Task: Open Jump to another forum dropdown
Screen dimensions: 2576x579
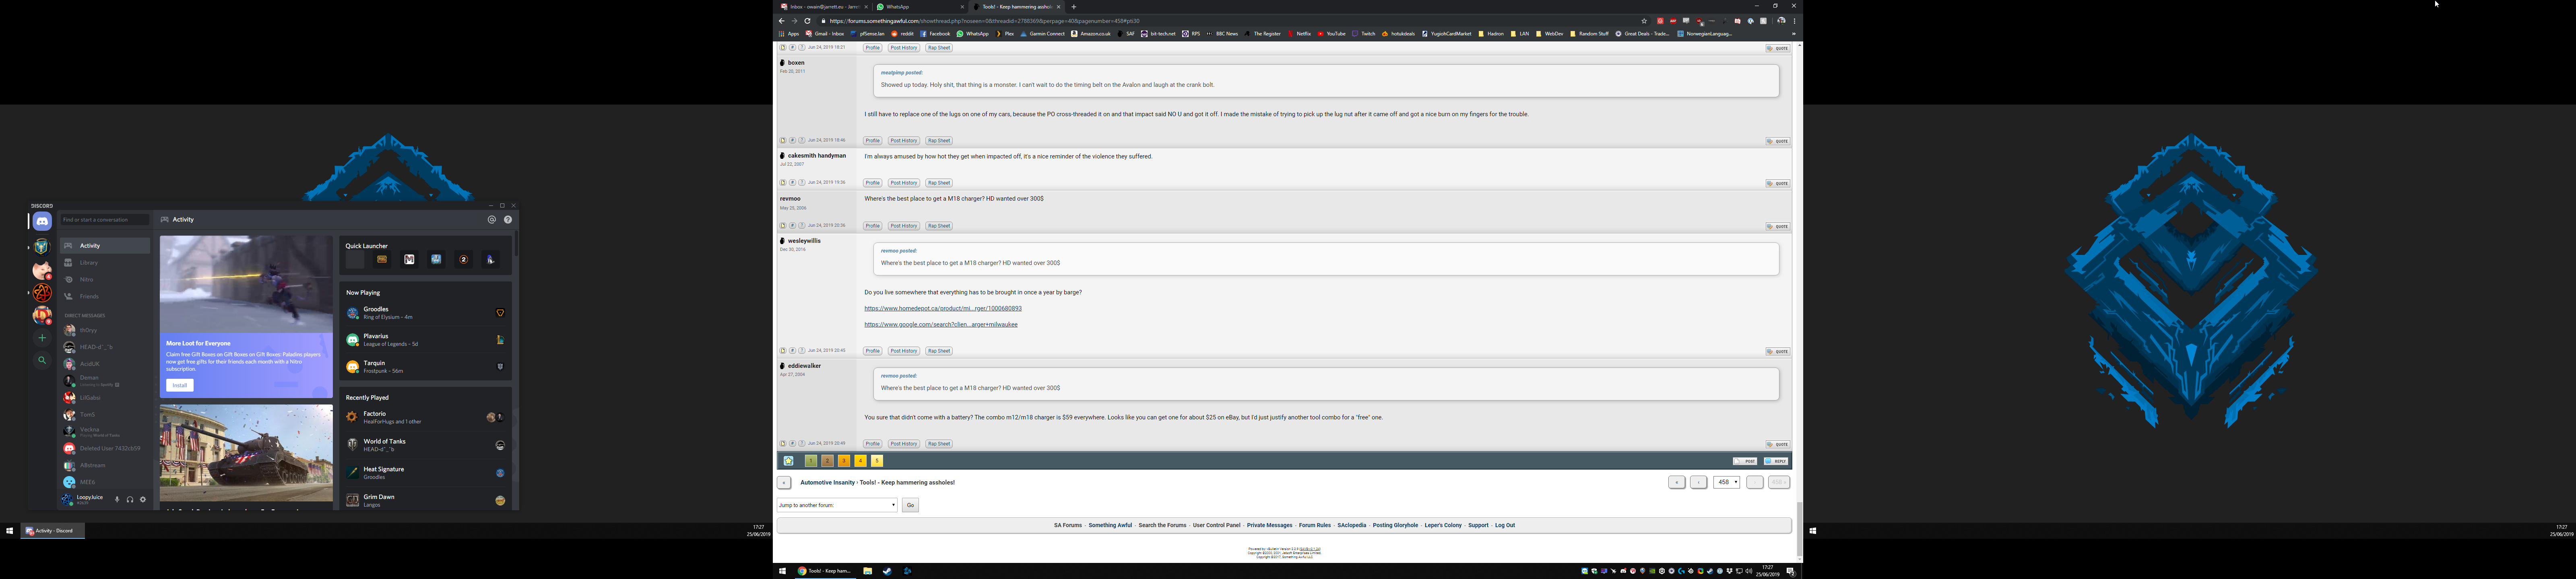Action: point(837,505)
